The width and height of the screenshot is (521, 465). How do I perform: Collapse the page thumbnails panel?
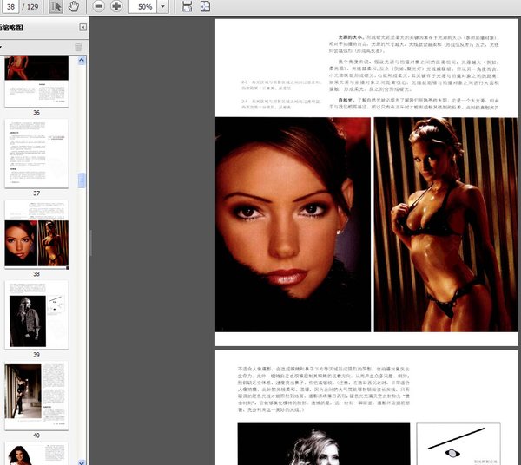click(82, 27)
